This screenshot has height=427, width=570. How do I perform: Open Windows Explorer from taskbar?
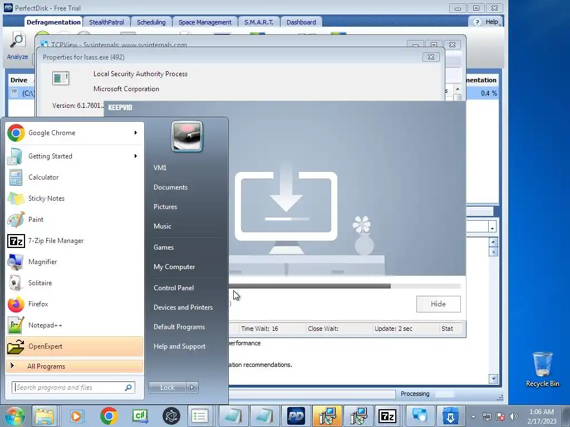click(x=45, y=416)
